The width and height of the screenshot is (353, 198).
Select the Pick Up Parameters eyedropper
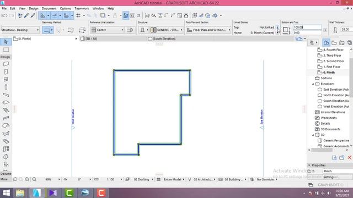point(26,15)
